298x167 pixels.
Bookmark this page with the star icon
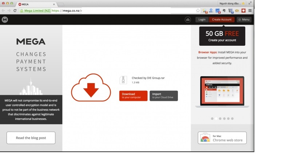tap(198, 11)
